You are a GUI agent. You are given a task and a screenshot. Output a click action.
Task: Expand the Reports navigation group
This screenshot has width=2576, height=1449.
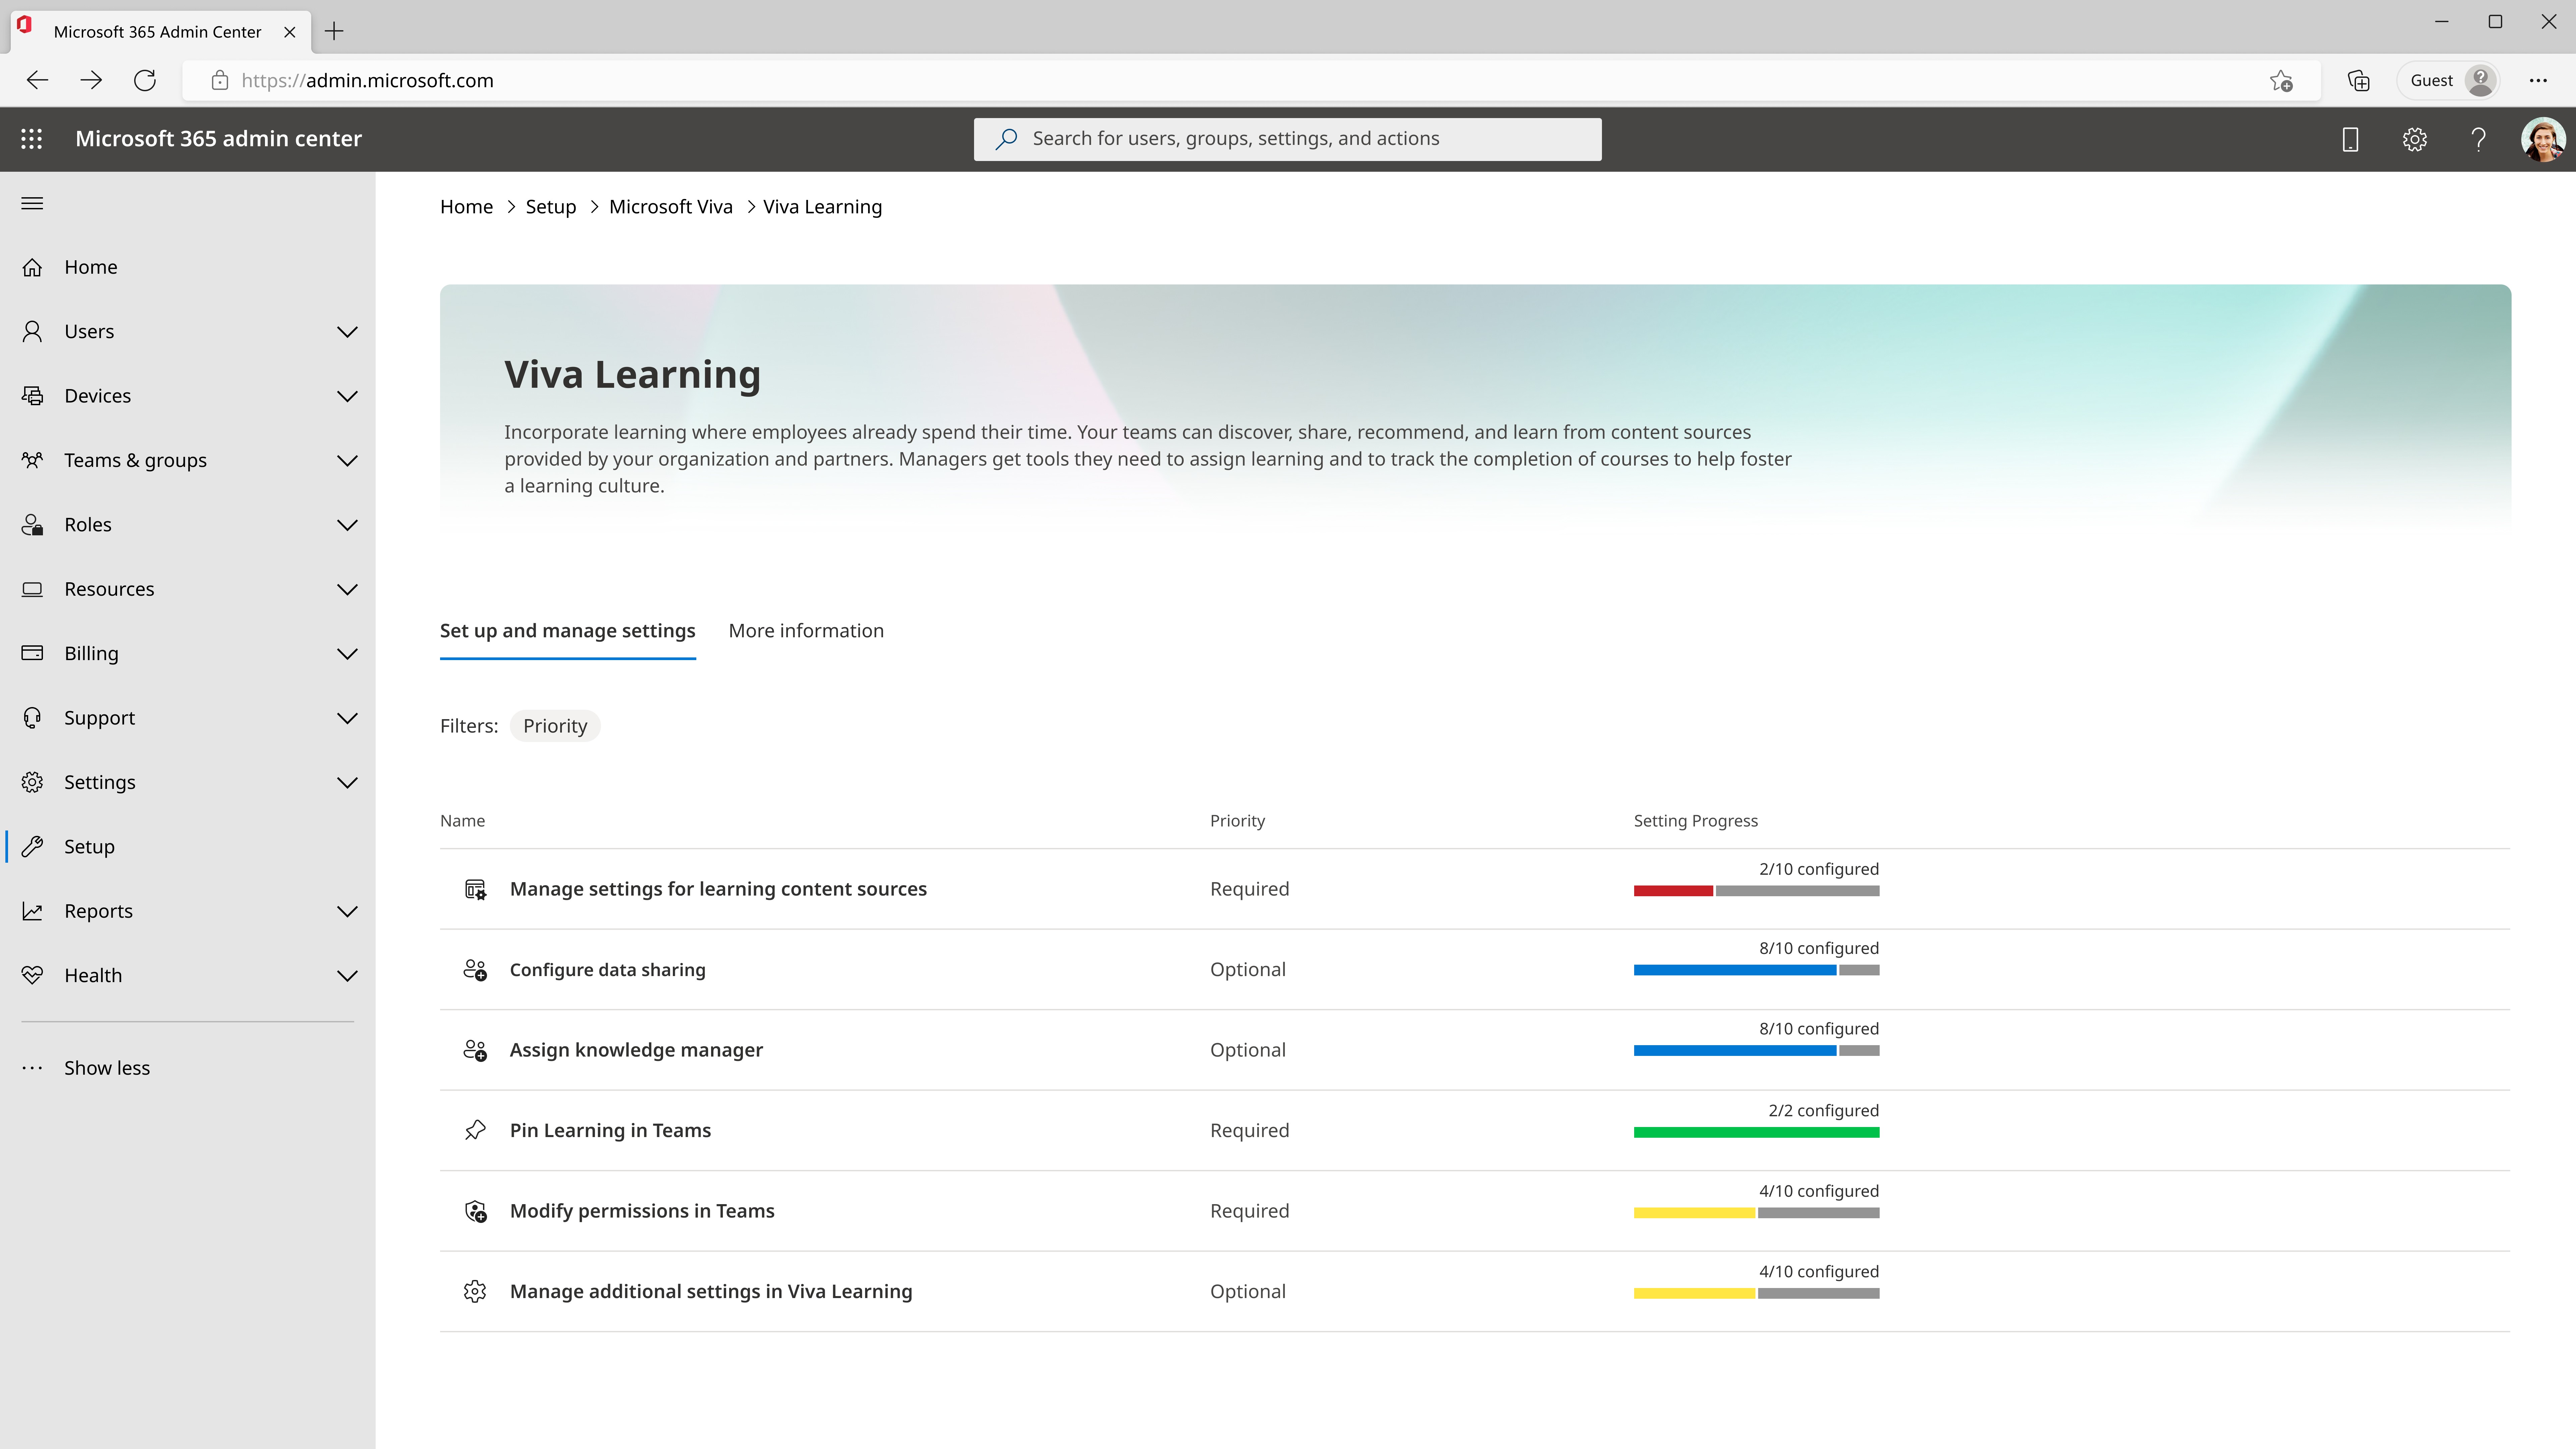[x=347, y=911]
